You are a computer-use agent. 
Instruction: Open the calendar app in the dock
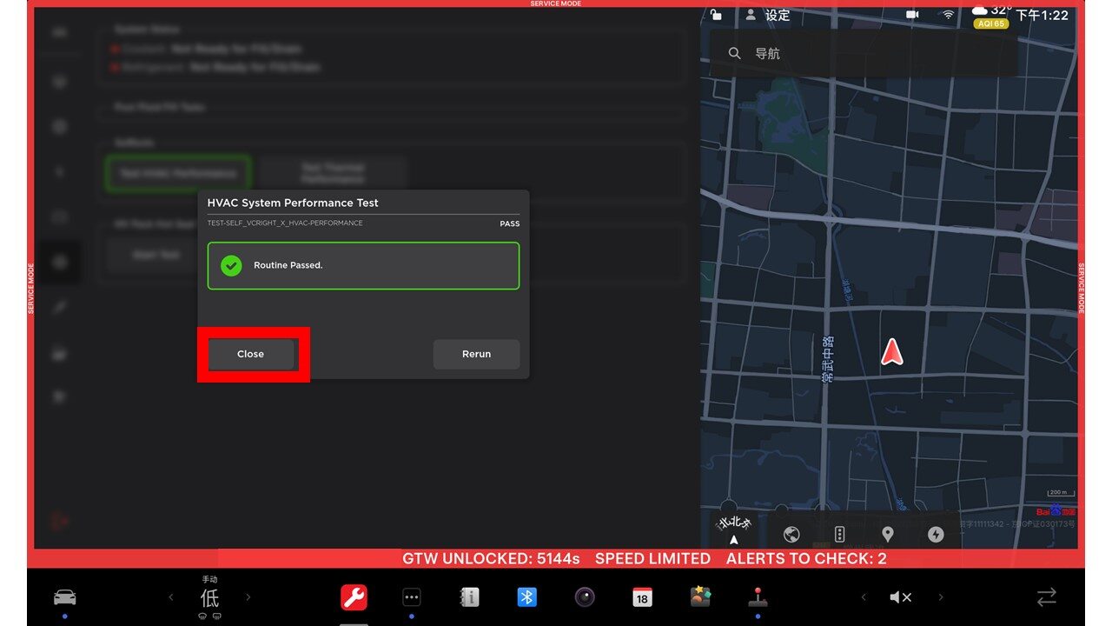[x=642, y=597]
